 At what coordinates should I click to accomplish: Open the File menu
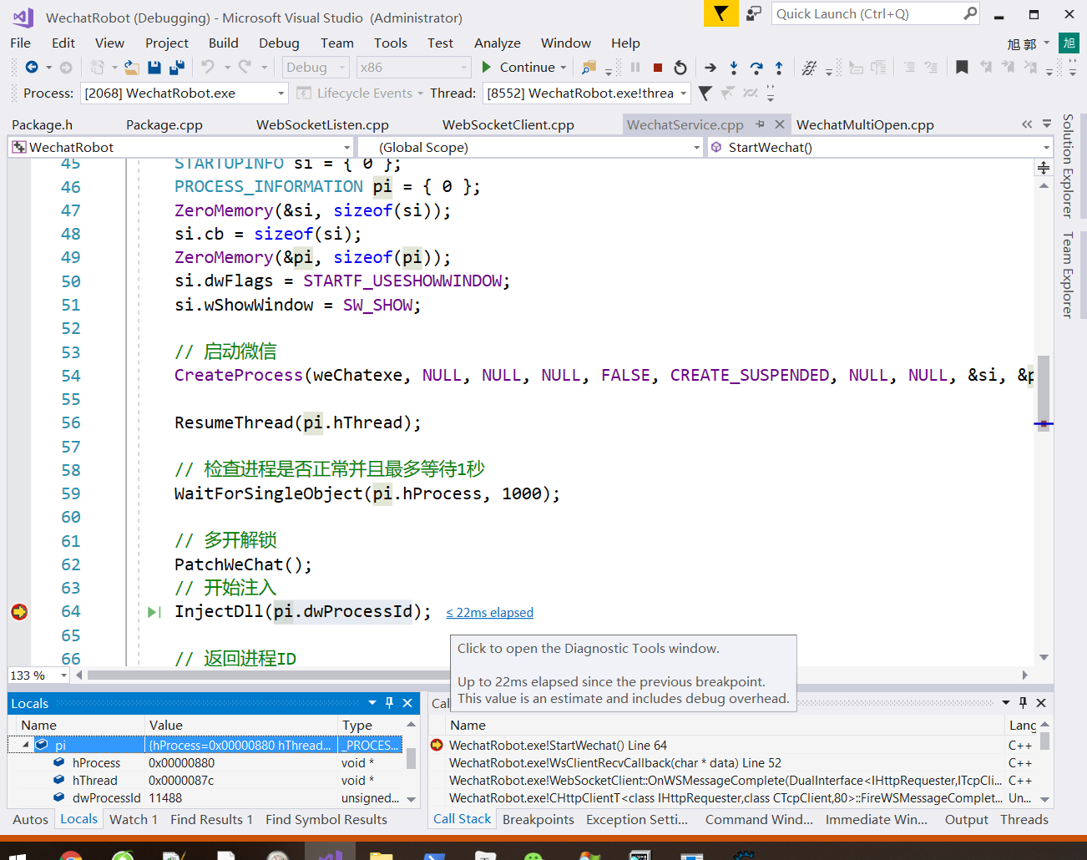[21, 43]
